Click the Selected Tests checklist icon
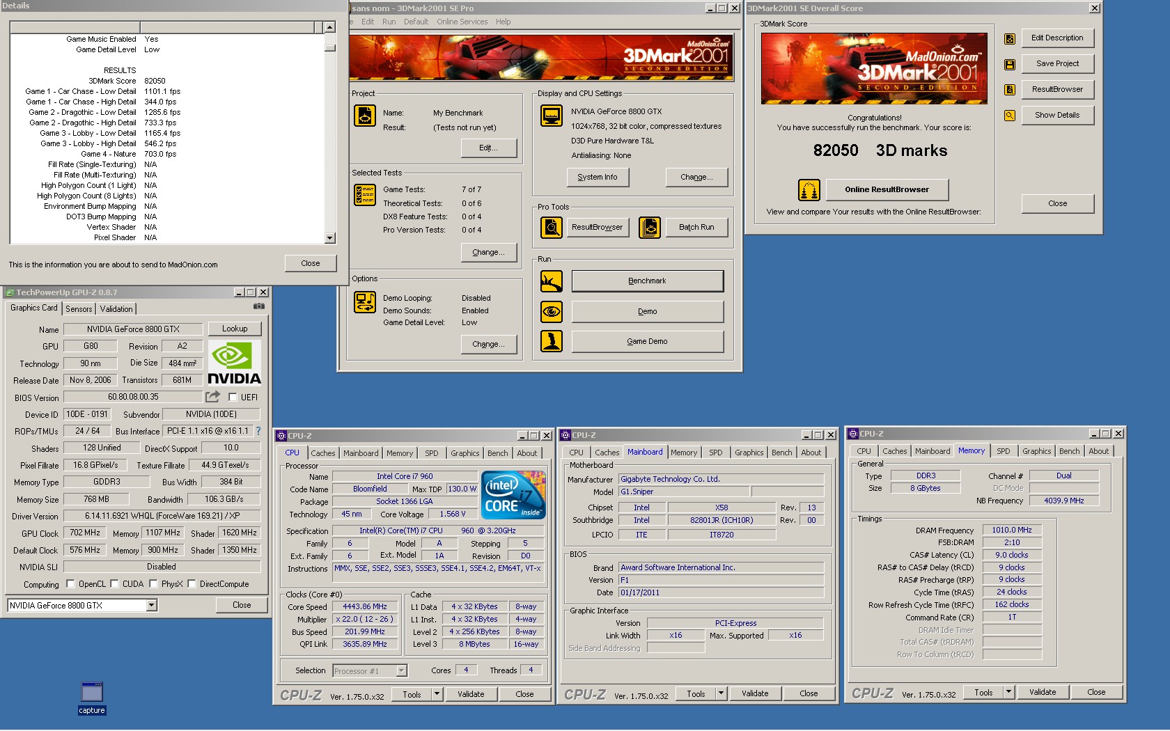Image resolution: width=1170 pixels, height=731 pixels. click(365, 195)
